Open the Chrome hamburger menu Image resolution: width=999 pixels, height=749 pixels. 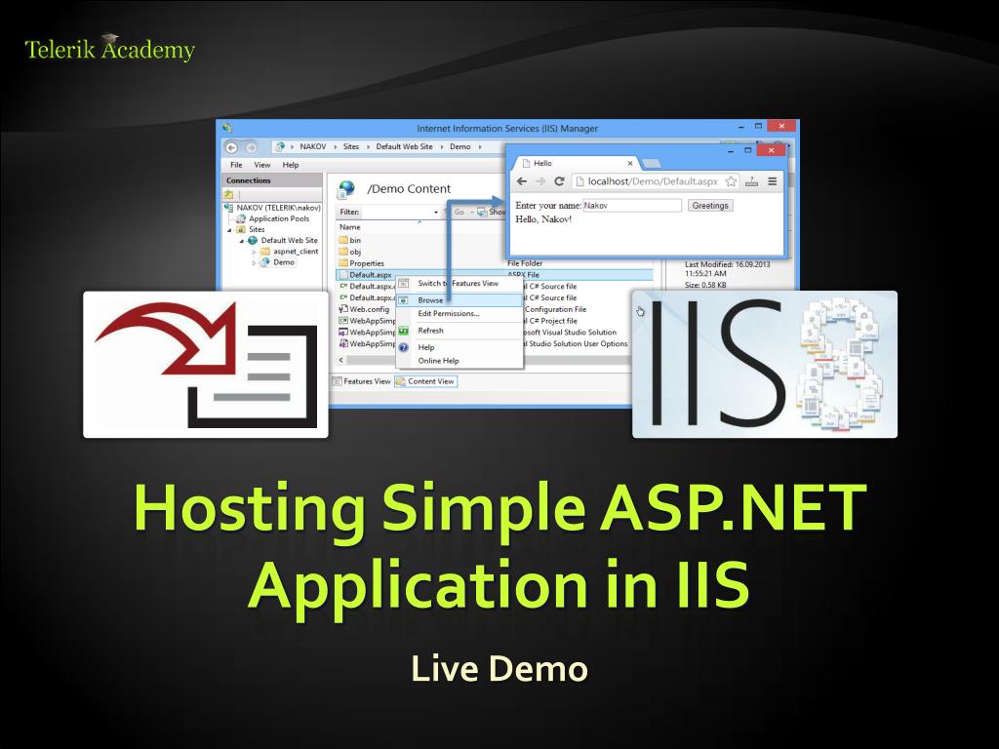point(773,181)
